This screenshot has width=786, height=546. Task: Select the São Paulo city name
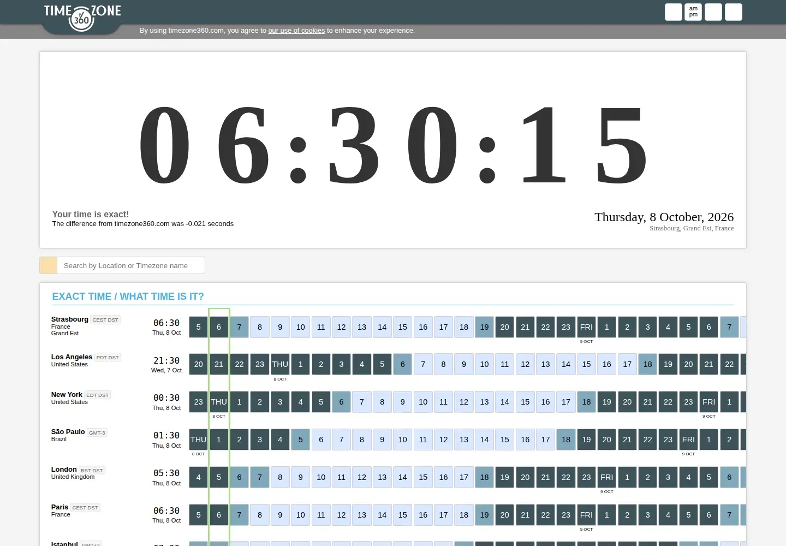(68, 431)
